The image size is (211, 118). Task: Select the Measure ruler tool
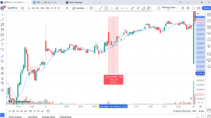2,56
